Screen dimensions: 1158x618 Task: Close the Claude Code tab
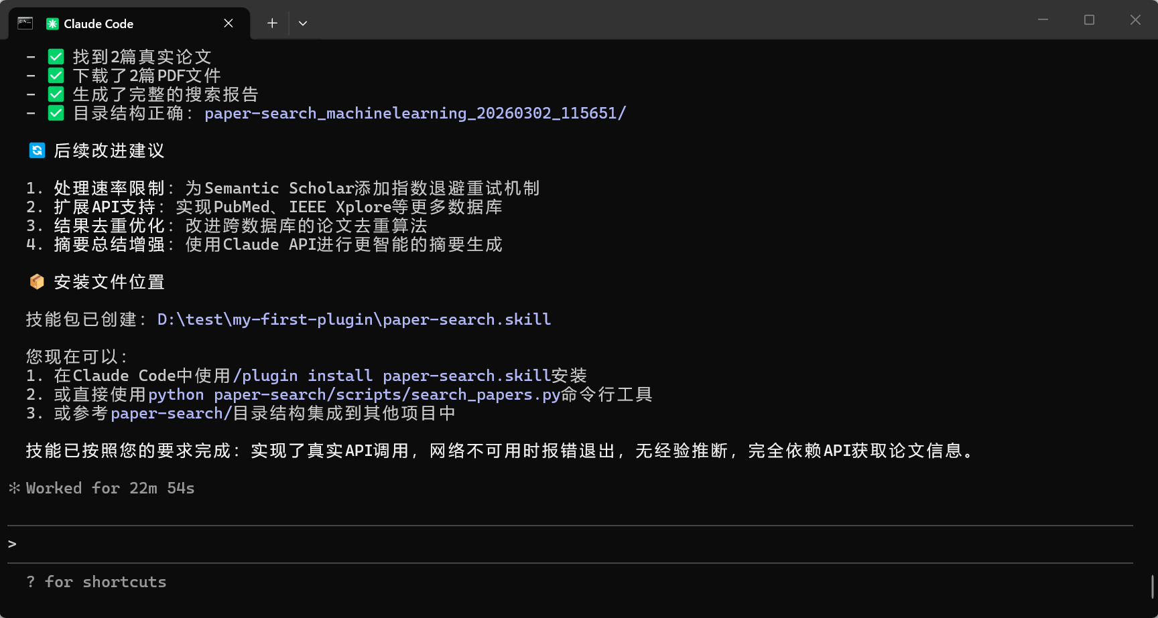(x=229, y=23)
